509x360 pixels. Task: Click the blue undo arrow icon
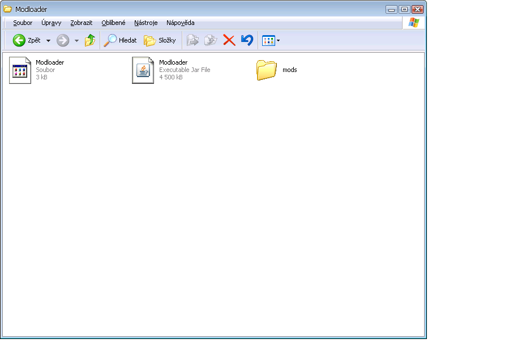coord(247,40)
